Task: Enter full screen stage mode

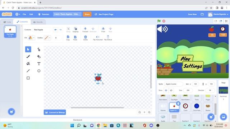Action: (x=226, y=21)
